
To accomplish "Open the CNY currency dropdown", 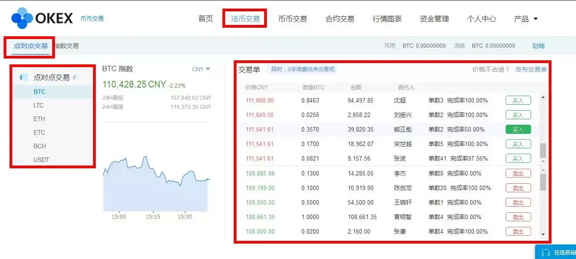I will (x=201, y=69).
